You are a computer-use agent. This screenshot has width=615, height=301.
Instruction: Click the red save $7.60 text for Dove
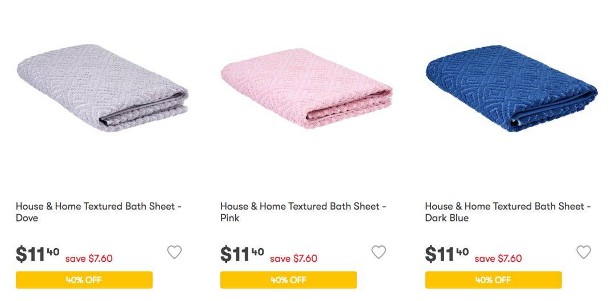point(89,258)
